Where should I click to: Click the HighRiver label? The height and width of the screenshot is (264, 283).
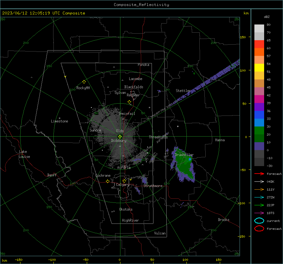point(130,220)
